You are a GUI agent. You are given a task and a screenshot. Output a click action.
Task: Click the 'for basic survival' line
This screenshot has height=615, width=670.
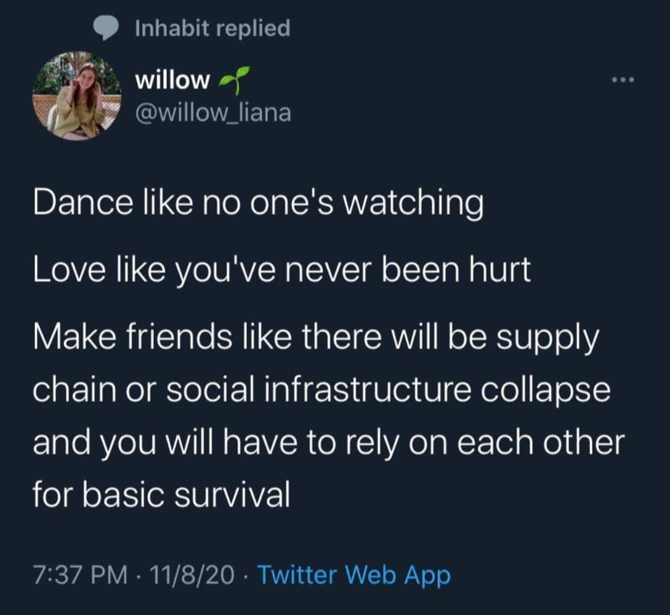click(161, 494)
